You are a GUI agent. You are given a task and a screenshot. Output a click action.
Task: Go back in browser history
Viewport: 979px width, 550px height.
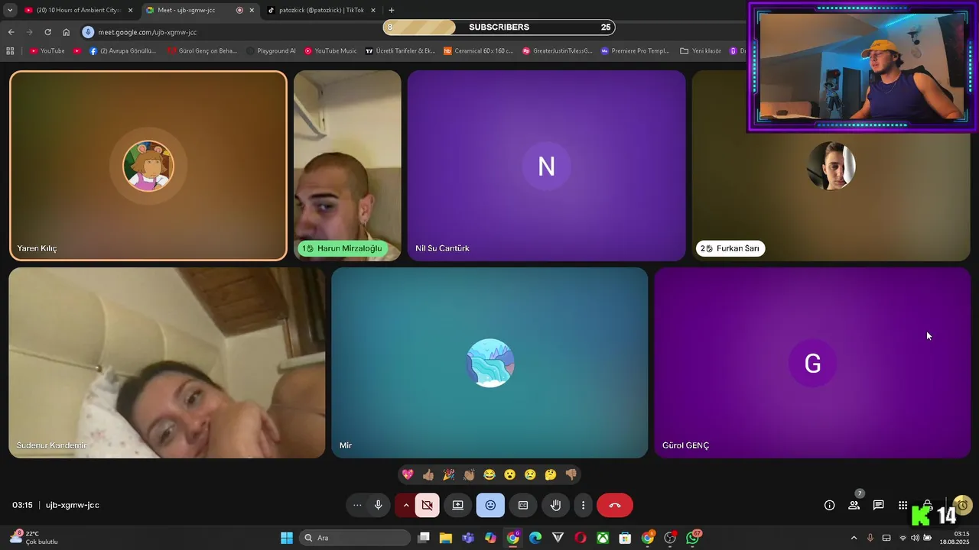click(11, 32)
